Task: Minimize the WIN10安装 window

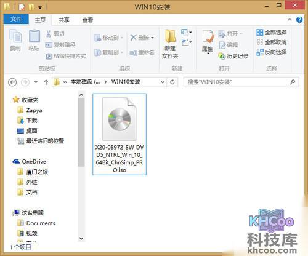Action: point(267,6)
